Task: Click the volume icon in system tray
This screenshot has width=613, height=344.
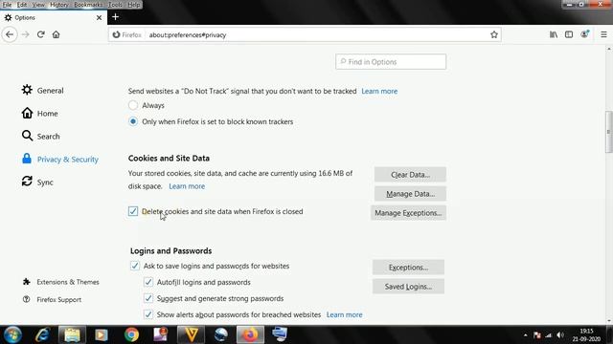Action: coord(560,335)
